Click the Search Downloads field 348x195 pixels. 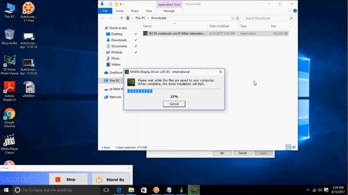pos(269,18)
